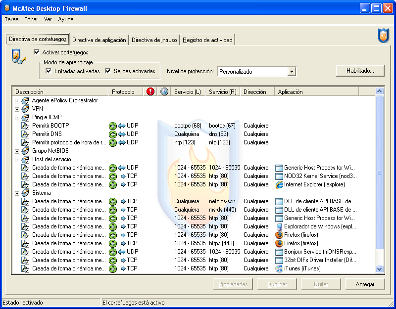Click the Firefox icon in the https (443) row
Screen dimensions: 396x309
(x=279, y=243)
